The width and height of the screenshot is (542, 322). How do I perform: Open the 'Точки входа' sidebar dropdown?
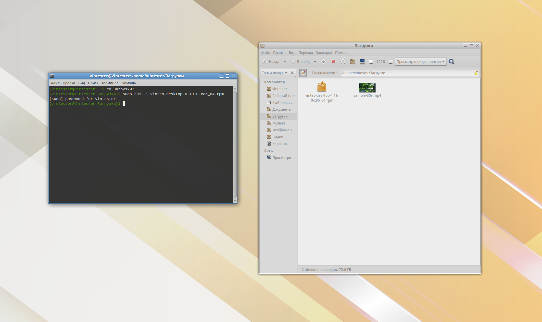[x=274, y=73]
